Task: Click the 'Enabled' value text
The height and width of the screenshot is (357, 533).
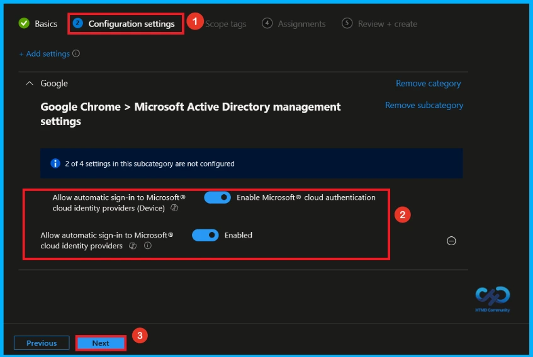Action: (x=238, y=235)
